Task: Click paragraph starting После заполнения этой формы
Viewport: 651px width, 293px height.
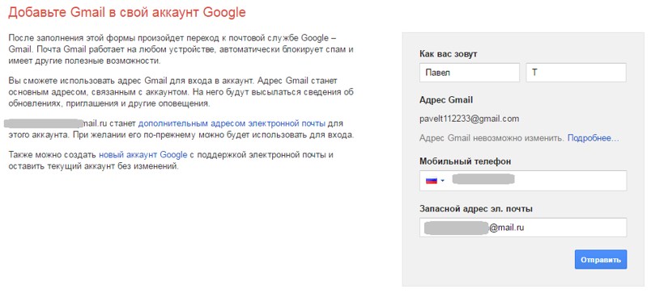Action: [x=181, y=49]
